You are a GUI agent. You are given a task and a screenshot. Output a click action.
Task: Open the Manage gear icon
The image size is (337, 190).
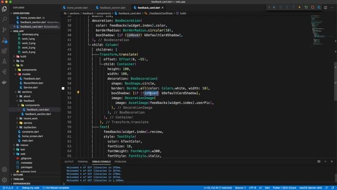4,179
